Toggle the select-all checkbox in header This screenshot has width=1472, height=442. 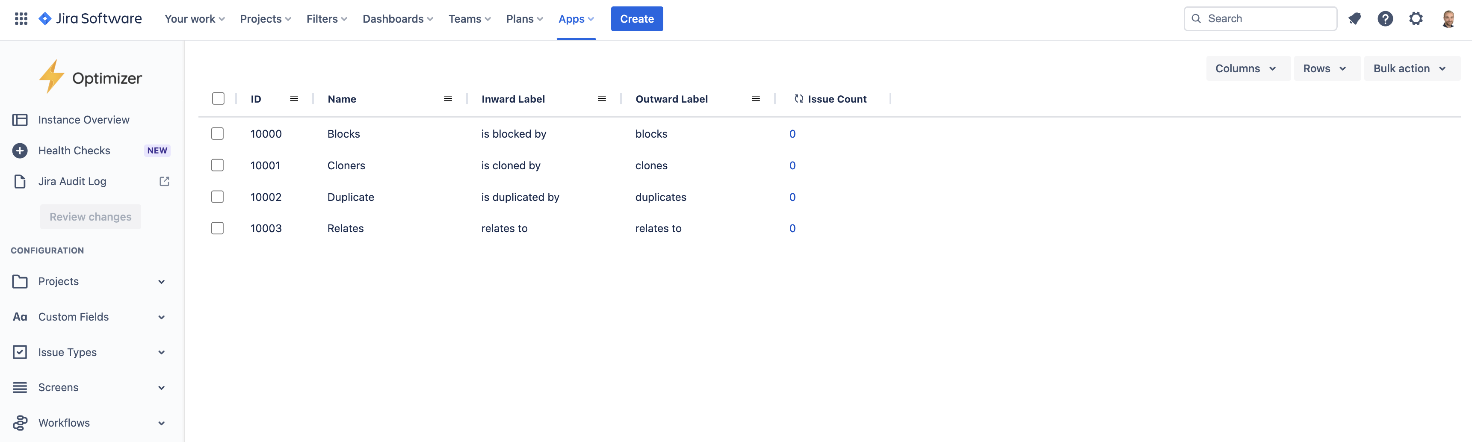coord(218,99)
